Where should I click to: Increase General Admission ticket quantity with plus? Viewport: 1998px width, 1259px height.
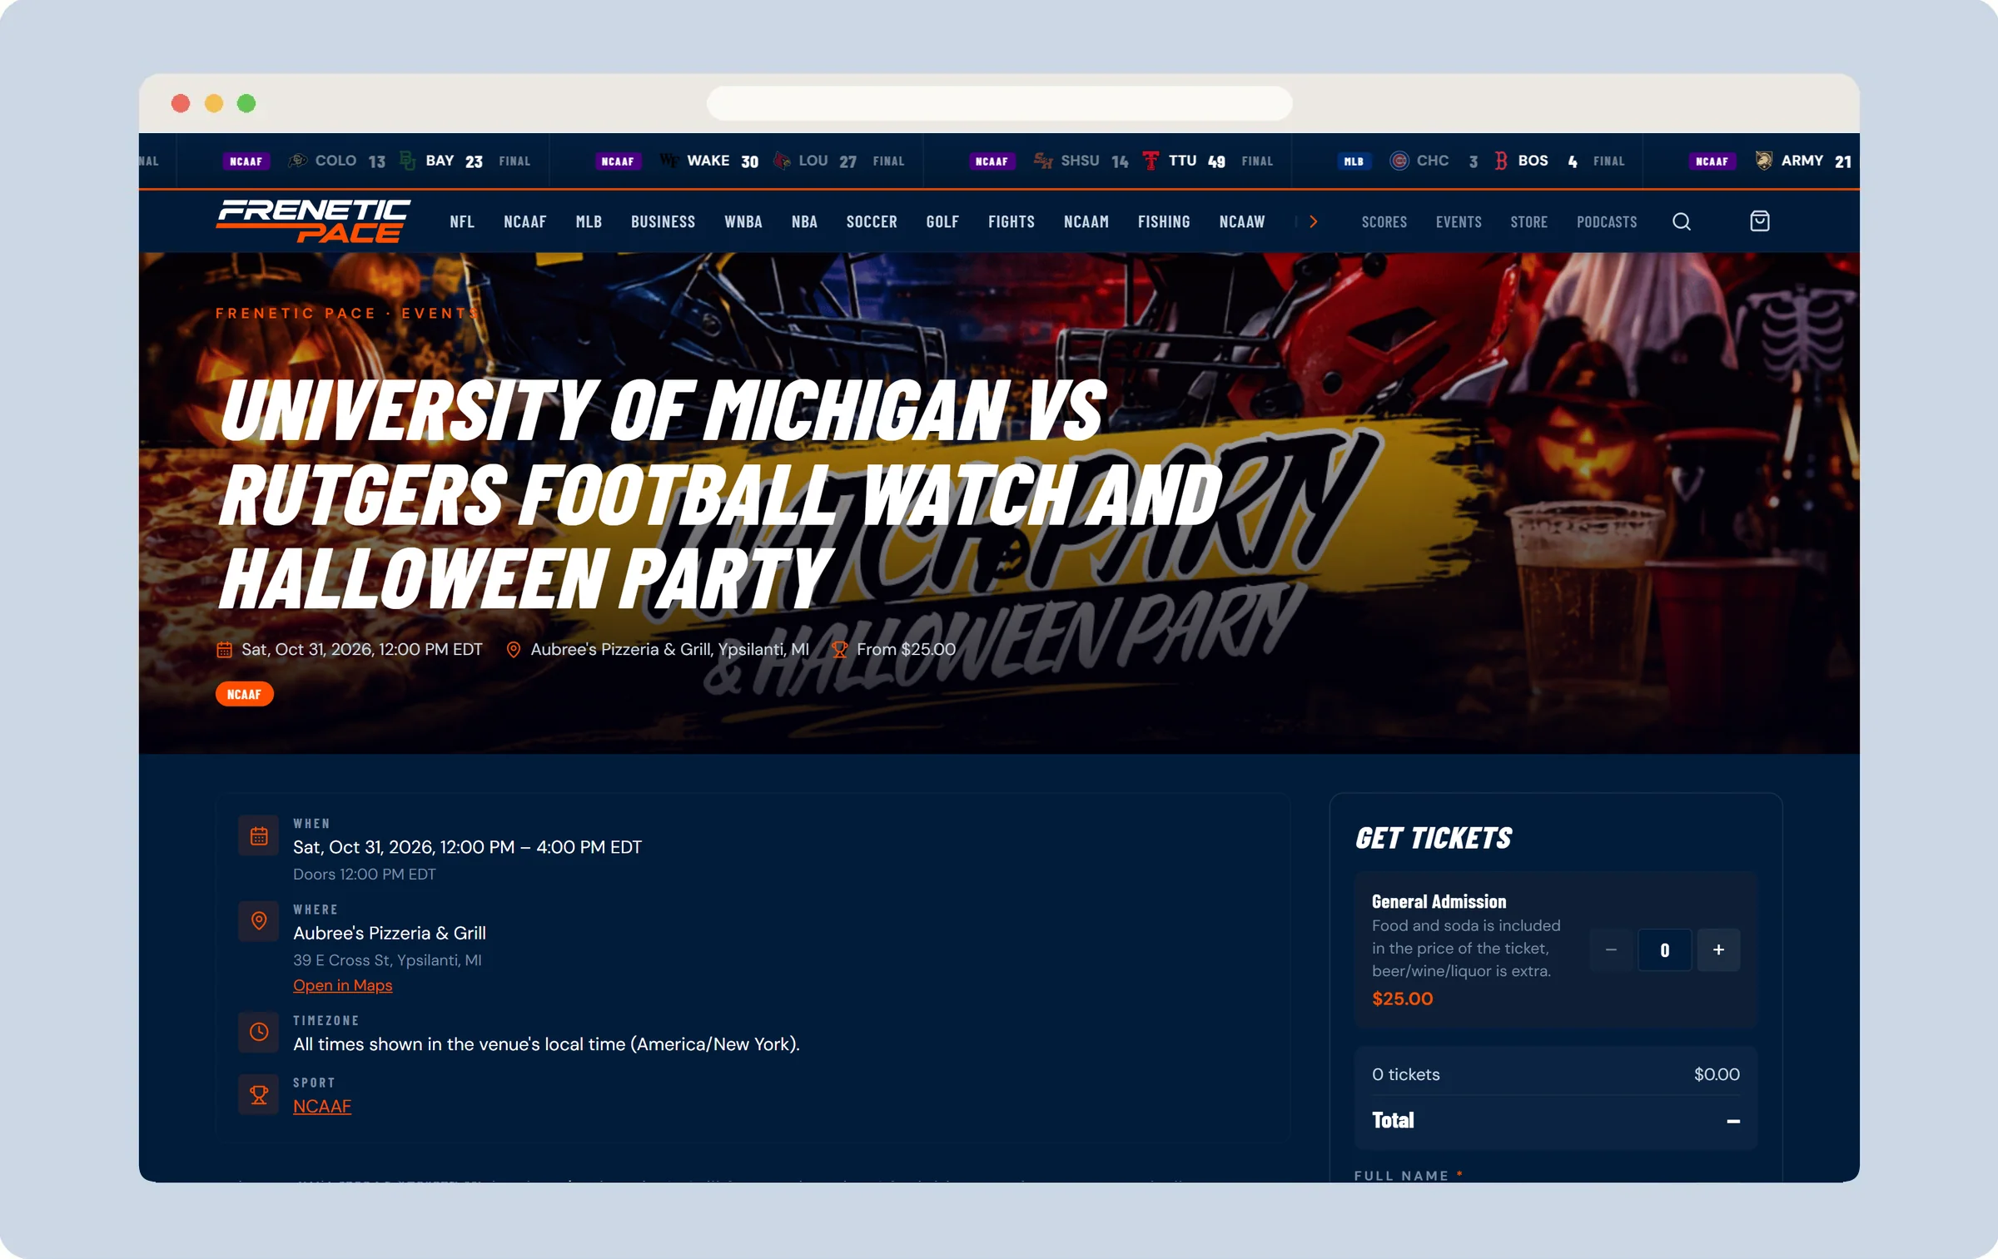coord(1718,949)
